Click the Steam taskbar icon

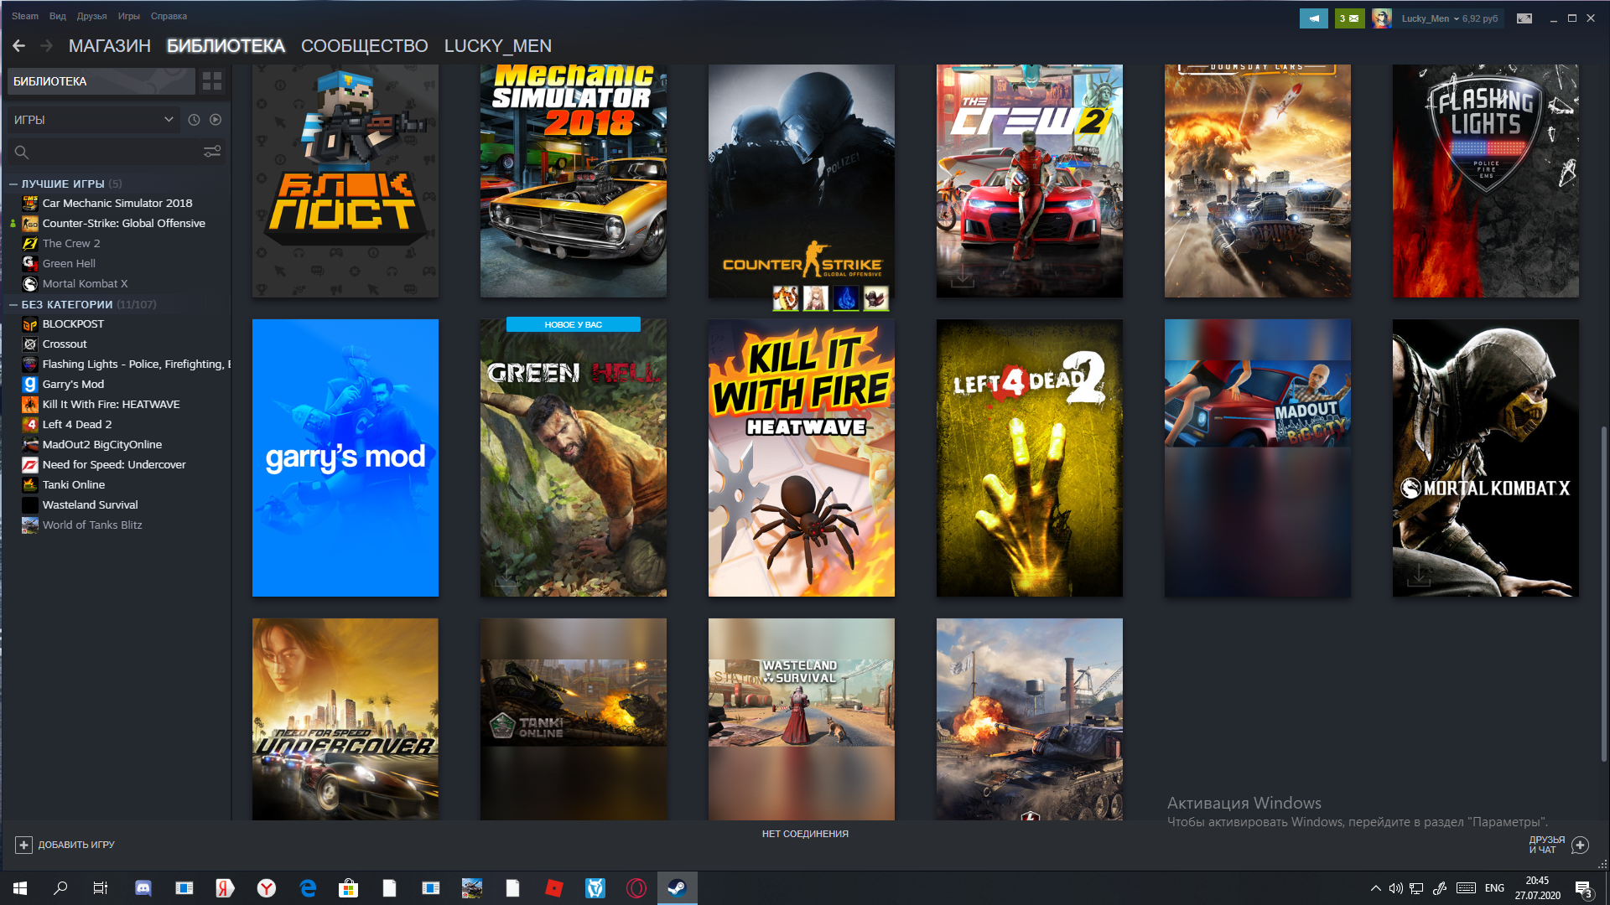pyautogui.click(x=678, y=888)
